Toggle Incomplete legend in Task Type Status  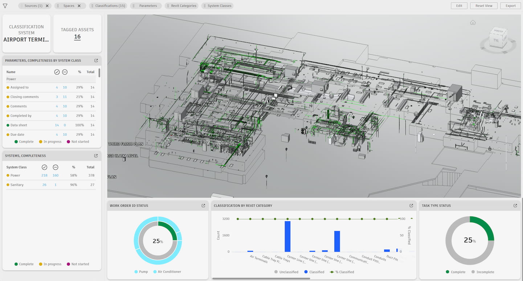(483, 272)
